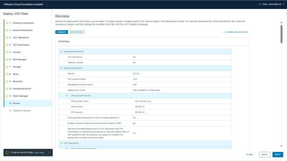Click the completed check icon beside vCenter step

(7, 52)
